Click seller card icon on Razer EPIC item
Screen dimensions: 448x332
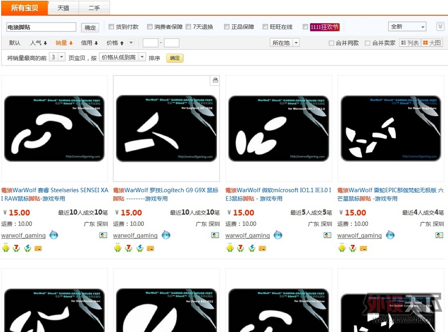(x=439, y=235)
